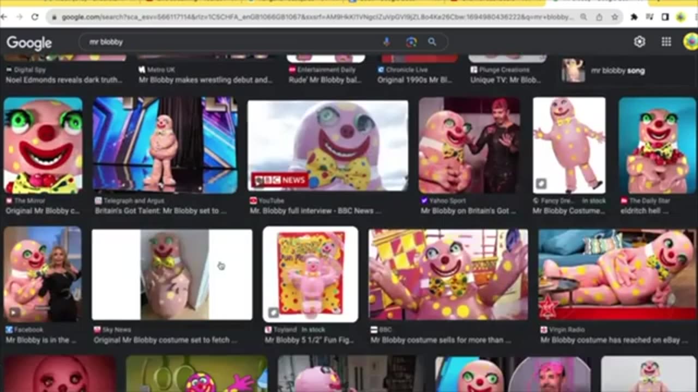Click the search magnifier button
This screenshot has height=392, width=698.
coord(432,42)
